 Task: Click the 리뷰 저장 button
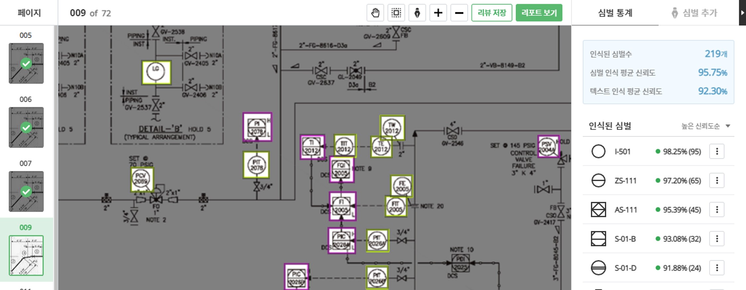pyautogui.click(x=492, y=13)
